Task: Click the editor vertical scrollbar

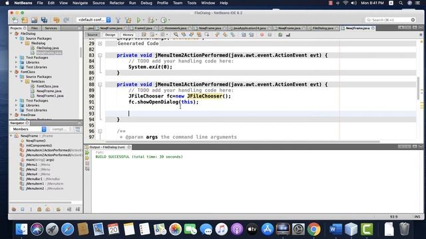Action: pos(419,88)
